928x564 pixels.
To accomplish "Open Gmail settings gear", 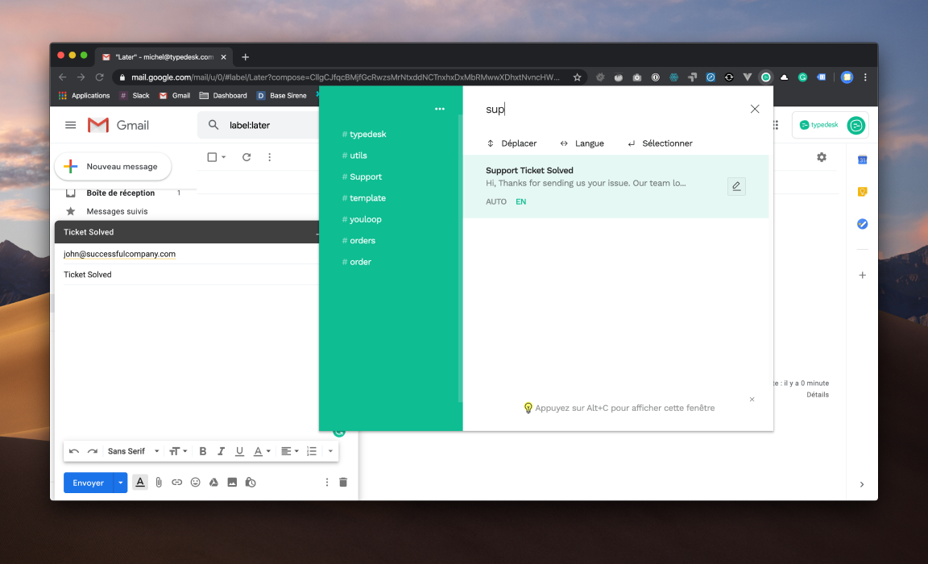I will 822,157.
